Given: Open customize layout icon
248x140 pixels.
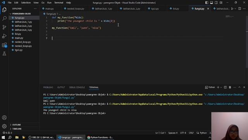Looking at the screenshot, I should (221, 3).
